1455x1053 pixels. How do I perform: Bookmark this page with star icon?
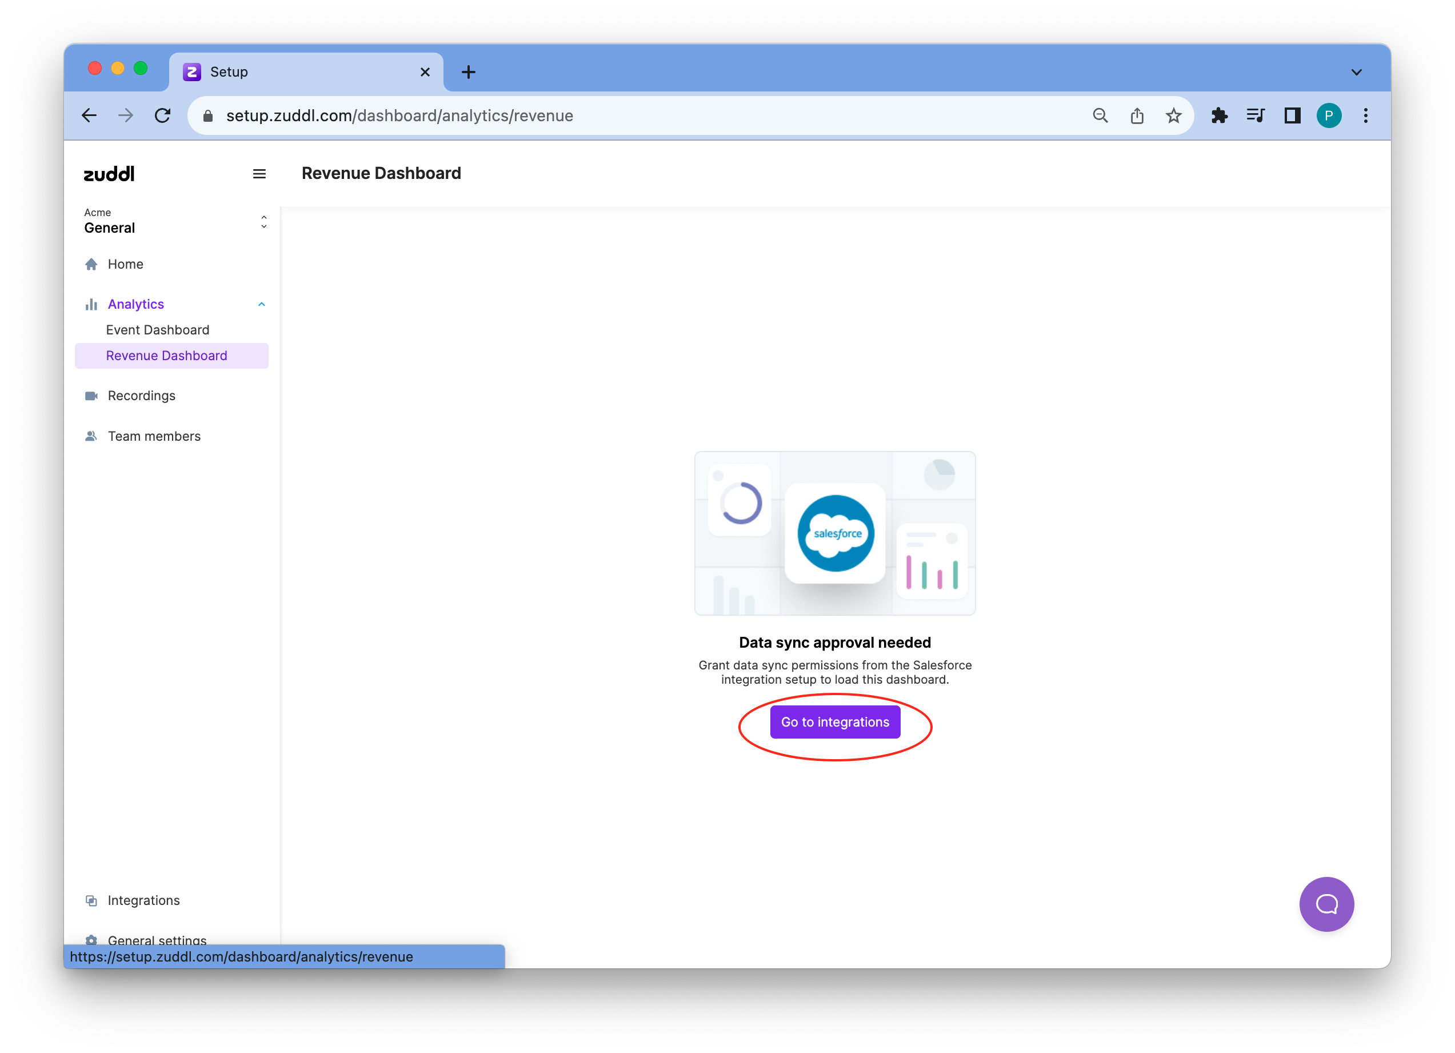pos(1173,115)
